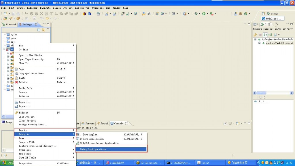Click the Call Hierarchy horizontal scrollbar
Image resolution: width=295 pixels, height=166 pixels.
[273, 93]
